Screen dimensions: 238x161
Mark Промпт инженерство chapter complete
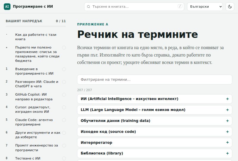[64, 146]
